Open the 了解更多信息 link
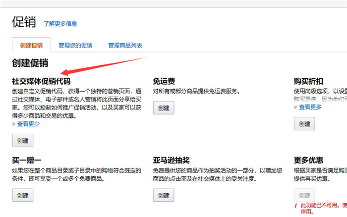Viewport: 347px width, 217px height. [x=60, y=24]
